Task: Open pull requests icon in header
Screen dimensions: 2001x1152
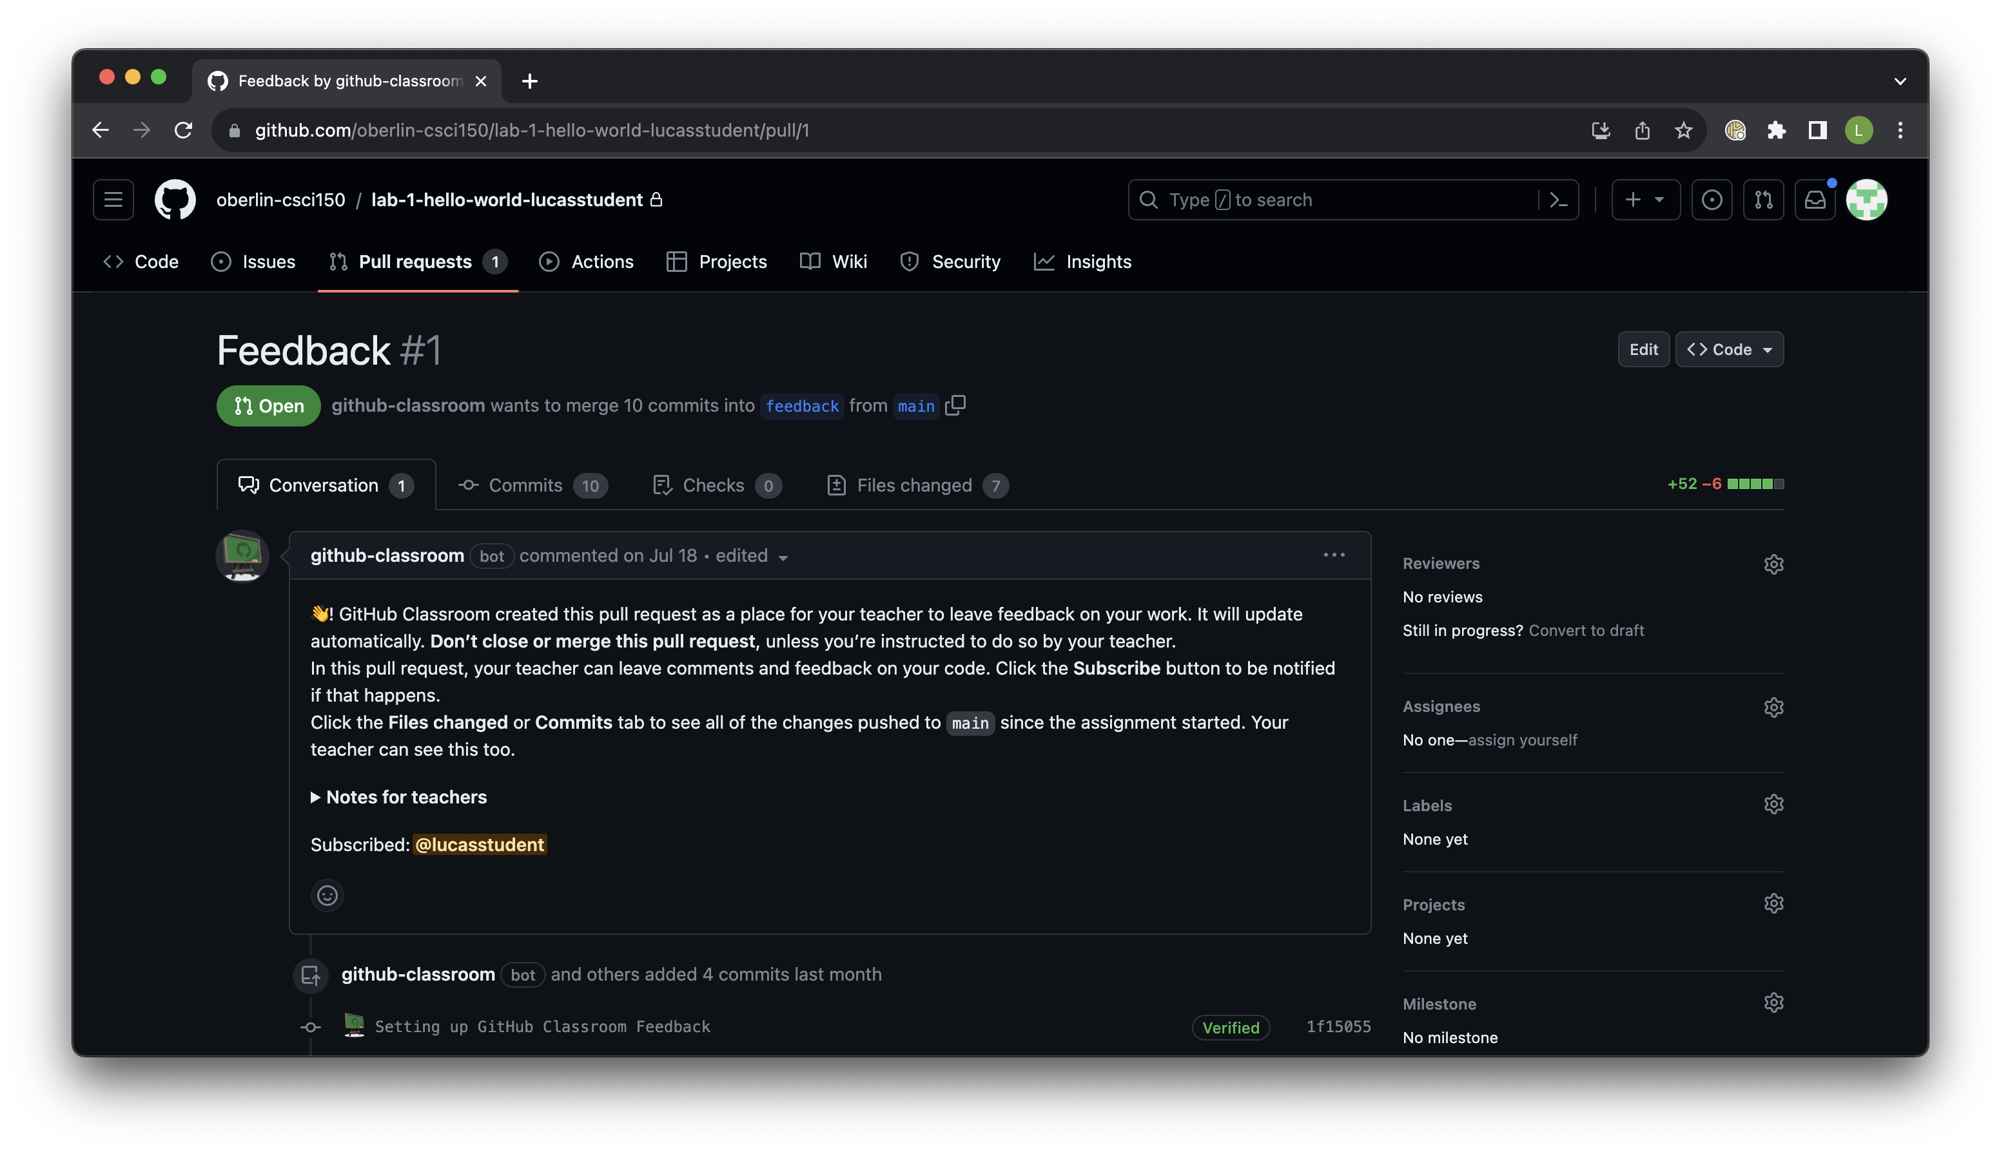Action: tap(1762, 199)
